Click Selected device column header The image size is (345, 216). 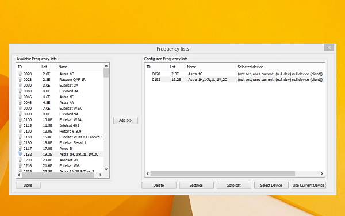point(250,67)
